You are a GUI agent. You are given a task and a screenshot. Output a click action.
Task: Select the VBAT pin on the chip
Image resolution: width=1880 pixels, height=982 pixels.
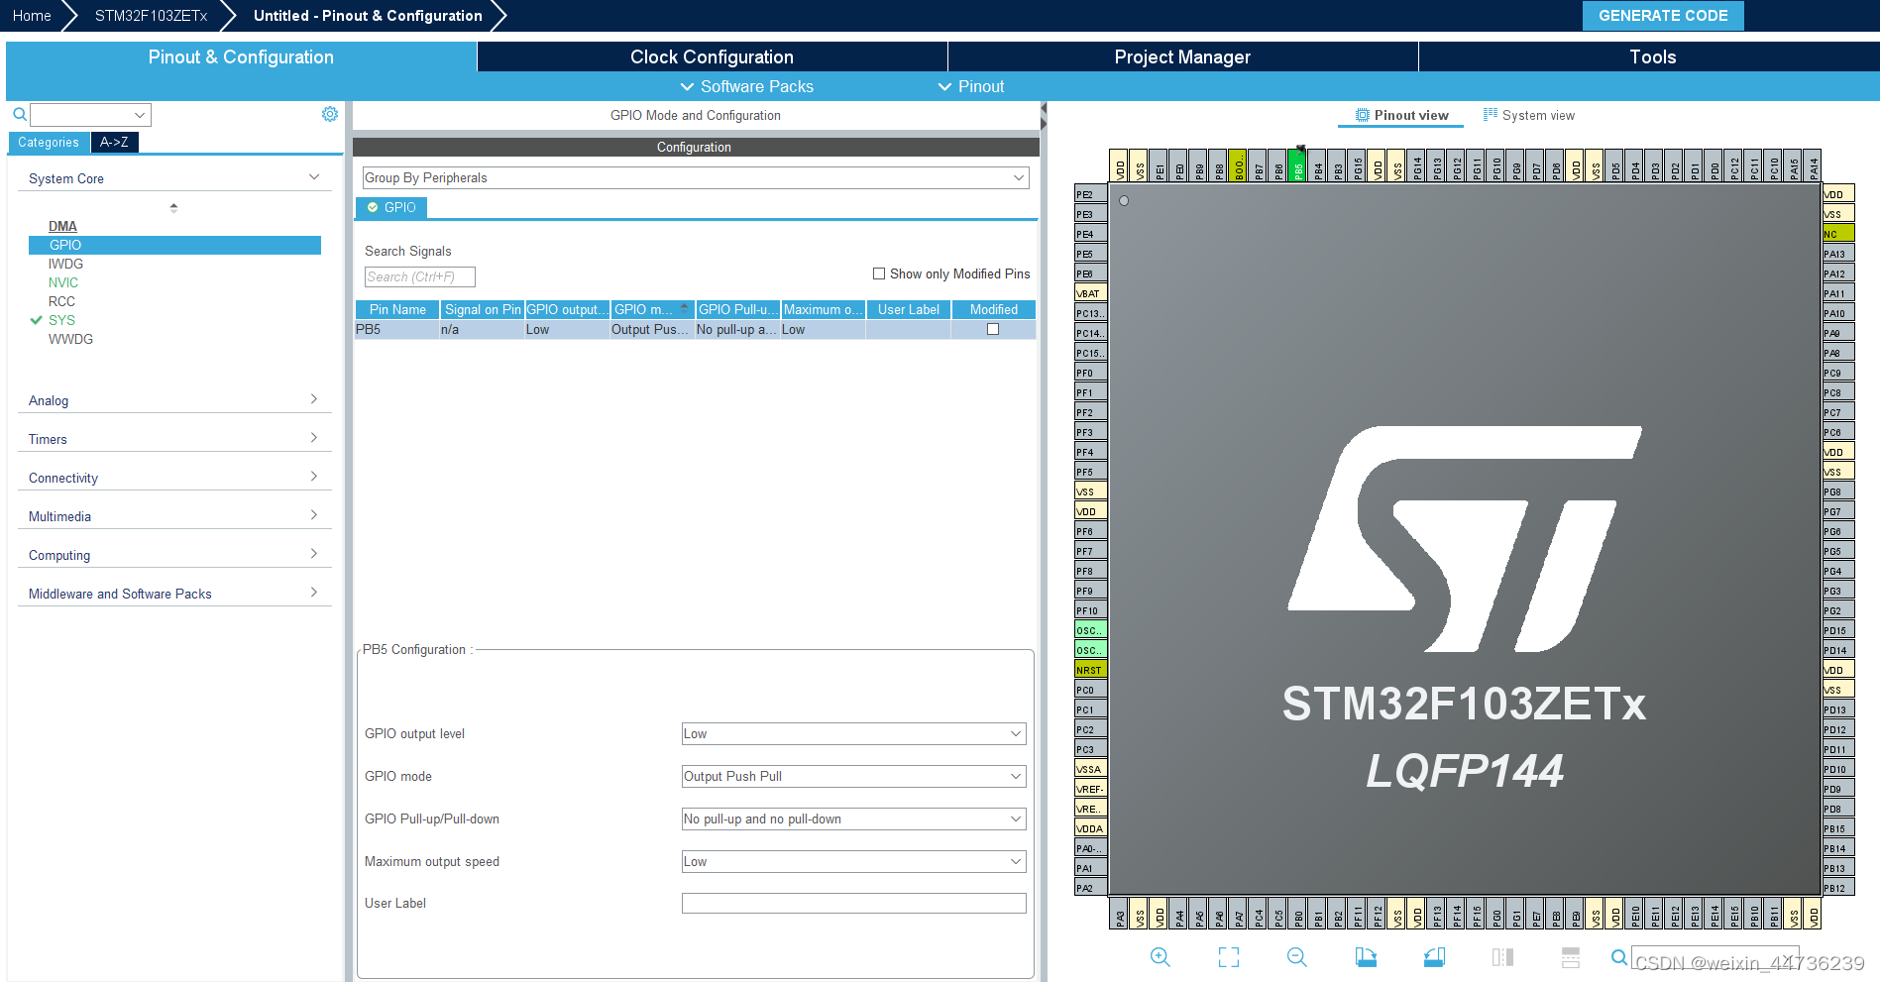click(x=1090, y=293)
